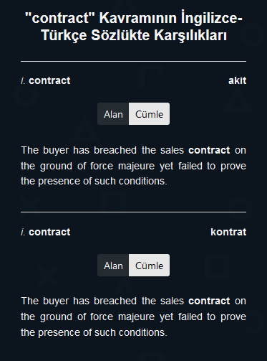
Task: Click the "i." label in the akit entry
Action: (x=23, y=80)
